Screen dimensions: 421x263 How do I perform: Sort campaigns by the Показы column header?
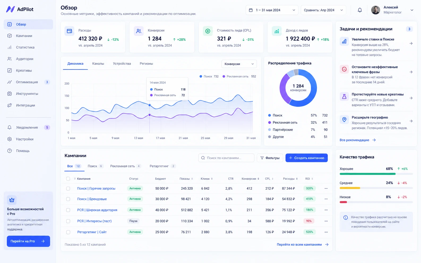click(x=186, y=179)
